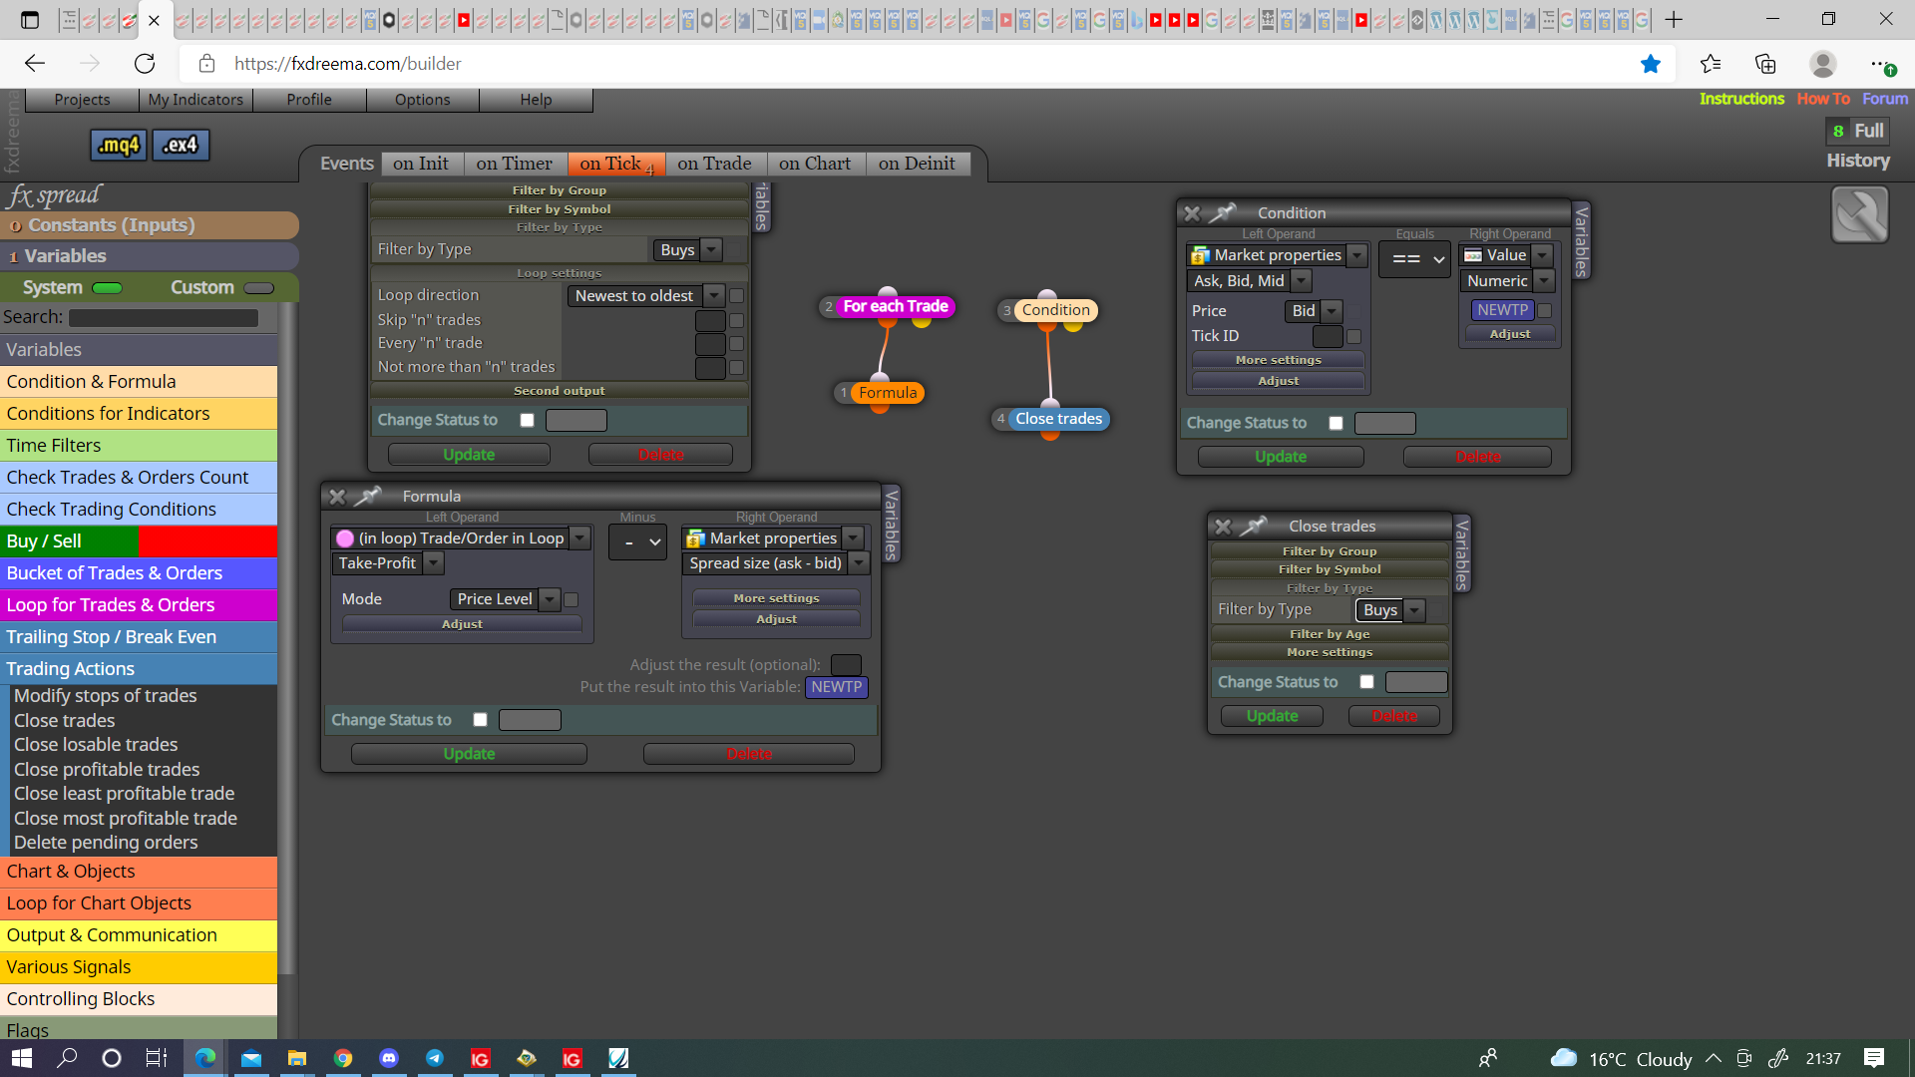Pin the Condition panel

[x=1223, y=212]
